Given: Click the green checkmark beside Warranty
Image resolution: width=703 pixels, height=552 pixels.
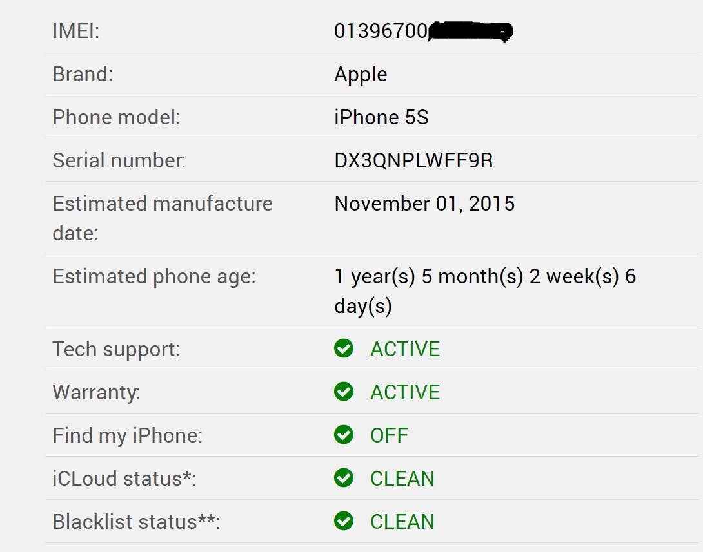Looking at the screenshot, I should coord(343,392).
